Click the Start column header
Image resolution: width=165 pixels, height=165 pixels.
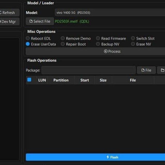85,80
